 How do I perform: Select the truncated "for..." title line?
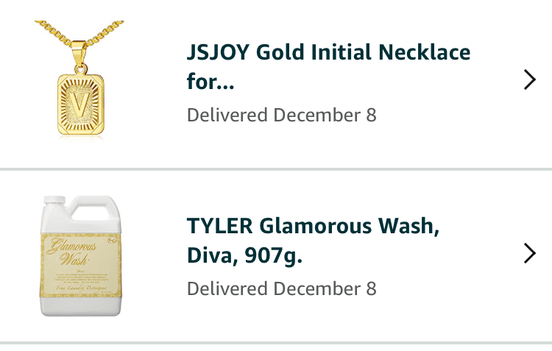click(x=210, y=82)
